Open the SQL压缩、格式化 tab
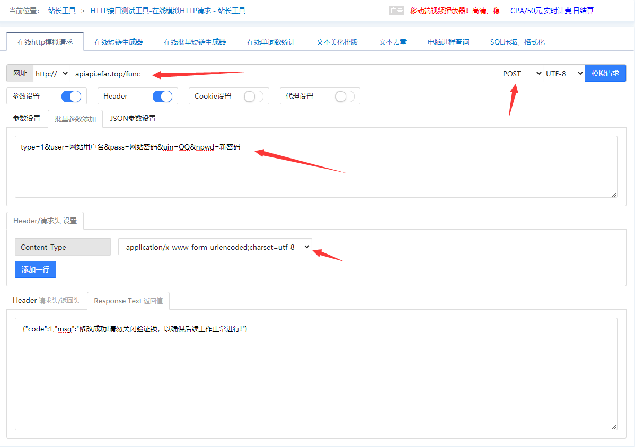The image size is (635, 447). pyautogui.click(x=517, y=42)
